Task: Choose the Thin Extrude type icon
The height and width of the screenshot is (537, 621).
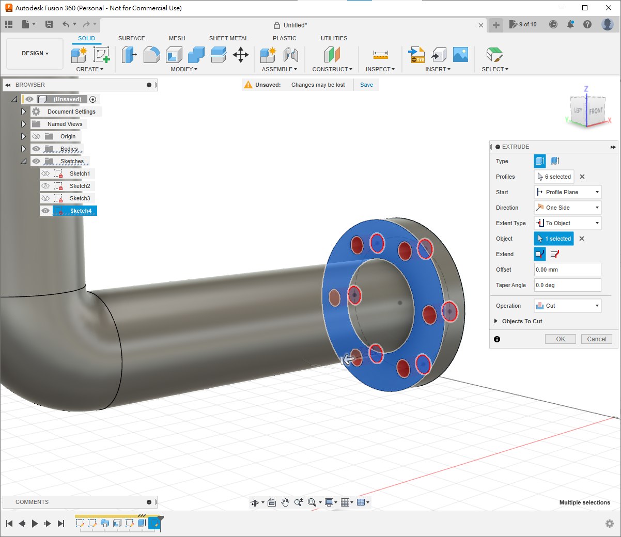Action: (x=555, y=161)
